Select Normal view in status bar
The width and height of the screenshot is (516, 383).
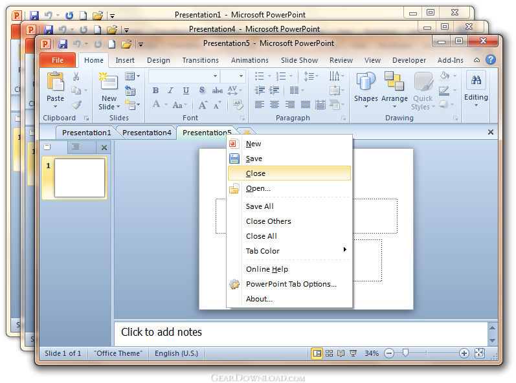(317, 353)
